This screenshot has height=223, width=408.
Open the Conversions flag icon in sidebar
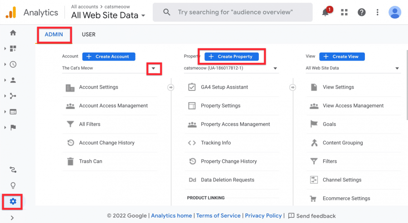[x=13, y=128]
